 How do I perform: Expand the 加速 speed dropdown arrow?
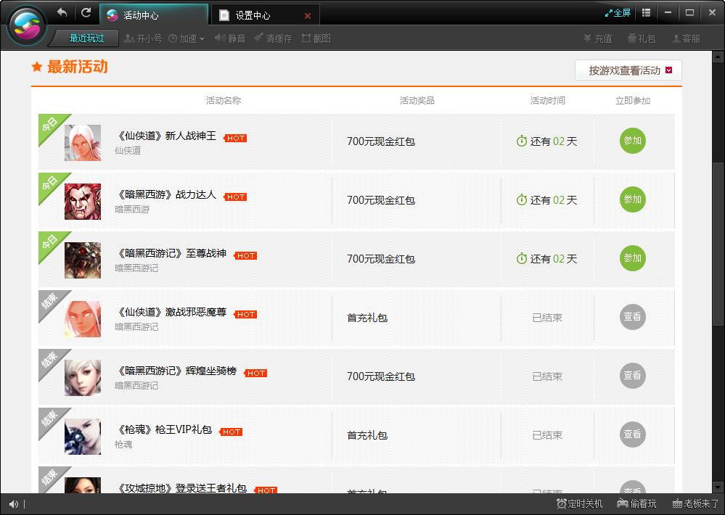(x=201, y=39)
